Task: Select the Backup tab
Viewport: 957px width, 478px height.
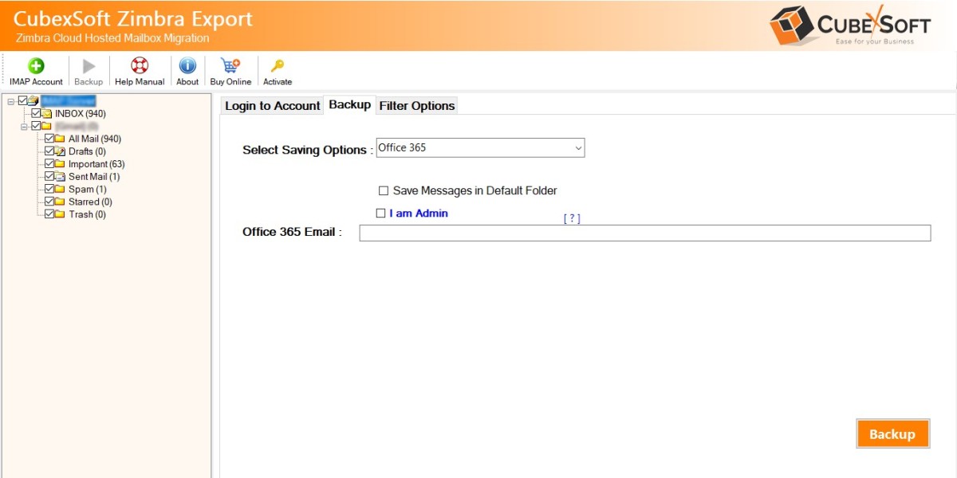Action: point(350,104)
